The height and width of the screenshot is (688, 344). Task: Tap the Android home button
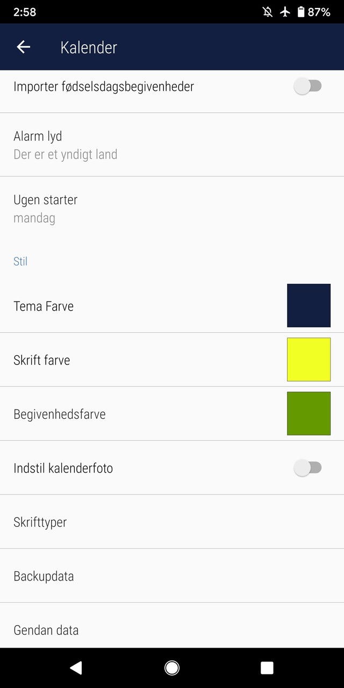[171, 668]
